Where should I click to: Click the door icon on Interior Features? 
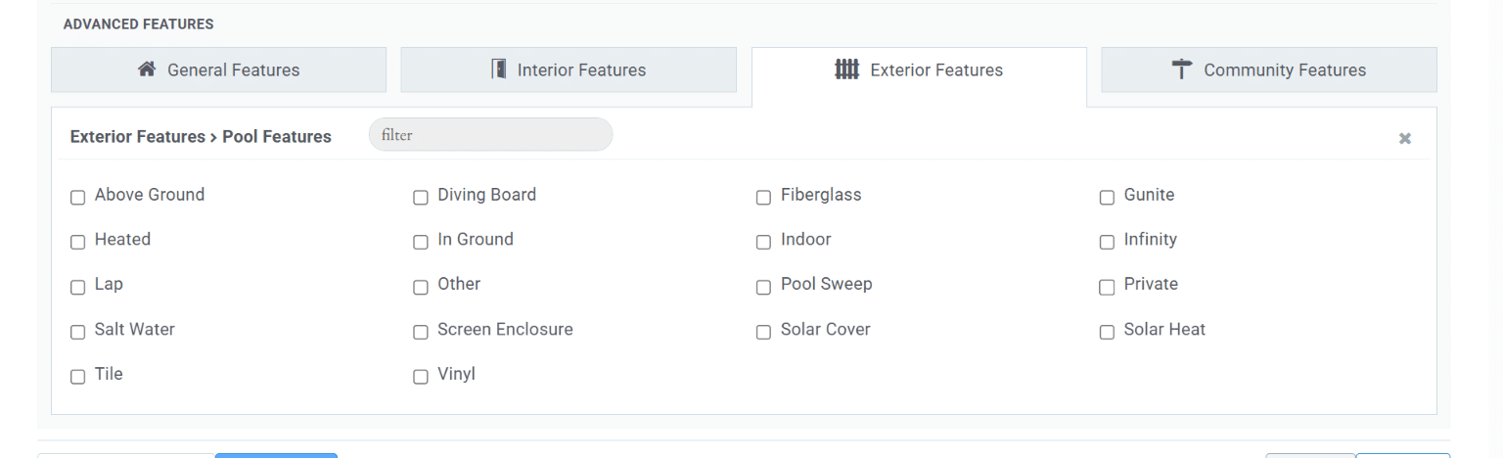click(x=499, y=69)
